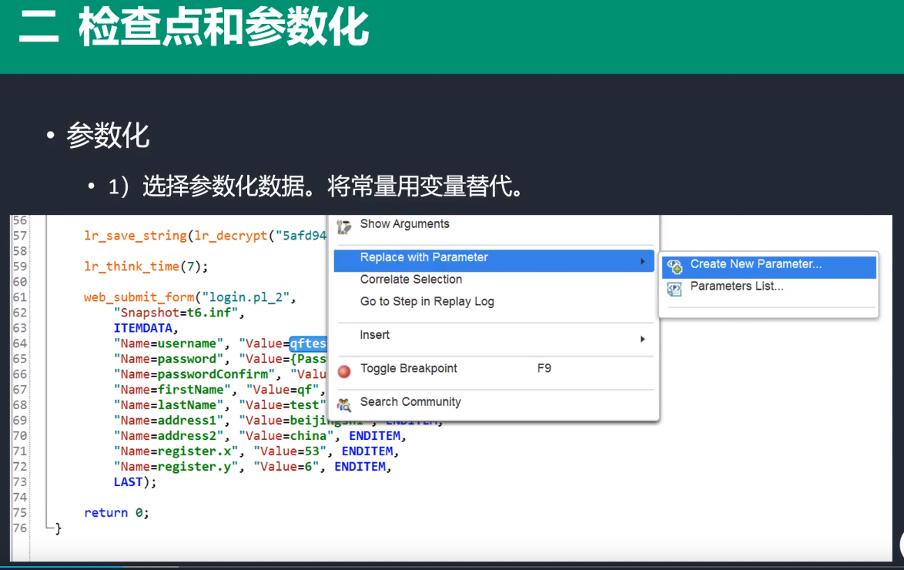Viewport: 904px width, 570px height.
Task: Click "Name=password" on line 65
Action: 169,359
